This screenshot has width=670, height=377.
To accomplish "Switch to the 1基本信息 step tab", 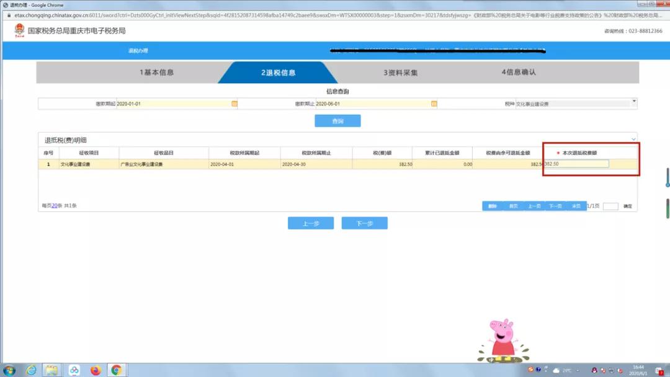I will click(157, 73).
